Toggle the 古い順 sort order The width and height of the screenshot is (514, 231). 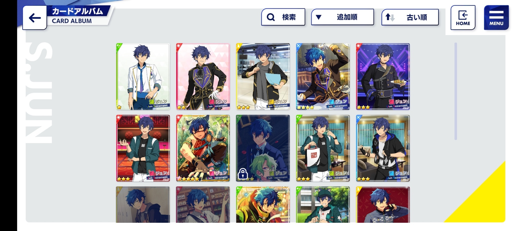click(410, 17)
